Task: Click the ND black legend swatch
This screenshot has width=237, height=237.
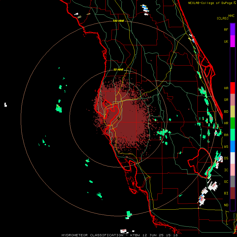Action: [x=233, y=205]
